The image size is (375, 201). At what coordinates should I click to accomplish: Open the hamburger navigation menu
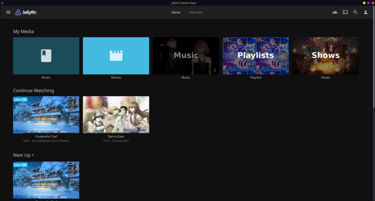[8, 12]
